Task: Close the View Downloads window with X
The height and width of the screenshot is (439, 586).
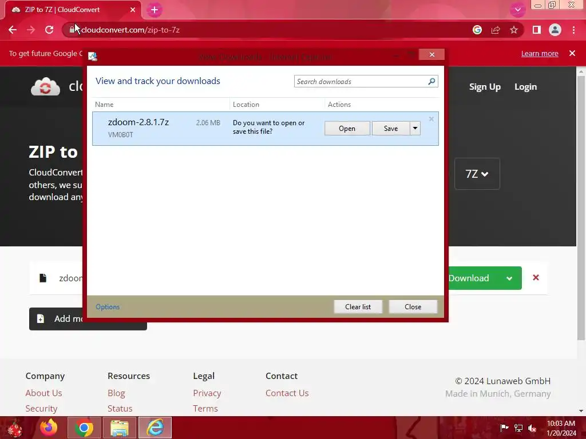Action: 431,54
